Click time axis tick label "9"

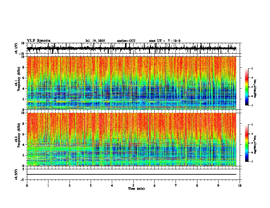(218, 186)
